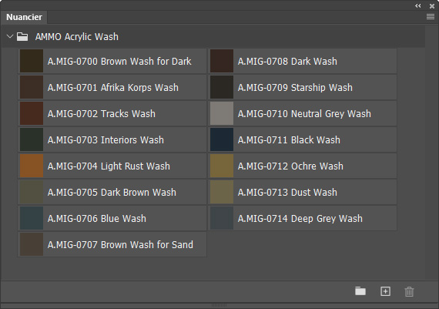Screen dimensions: 439x309
Task: Click the 'A.MIG-0710 Neutral Grey Wash' label
Action: [x=304, y=114]
